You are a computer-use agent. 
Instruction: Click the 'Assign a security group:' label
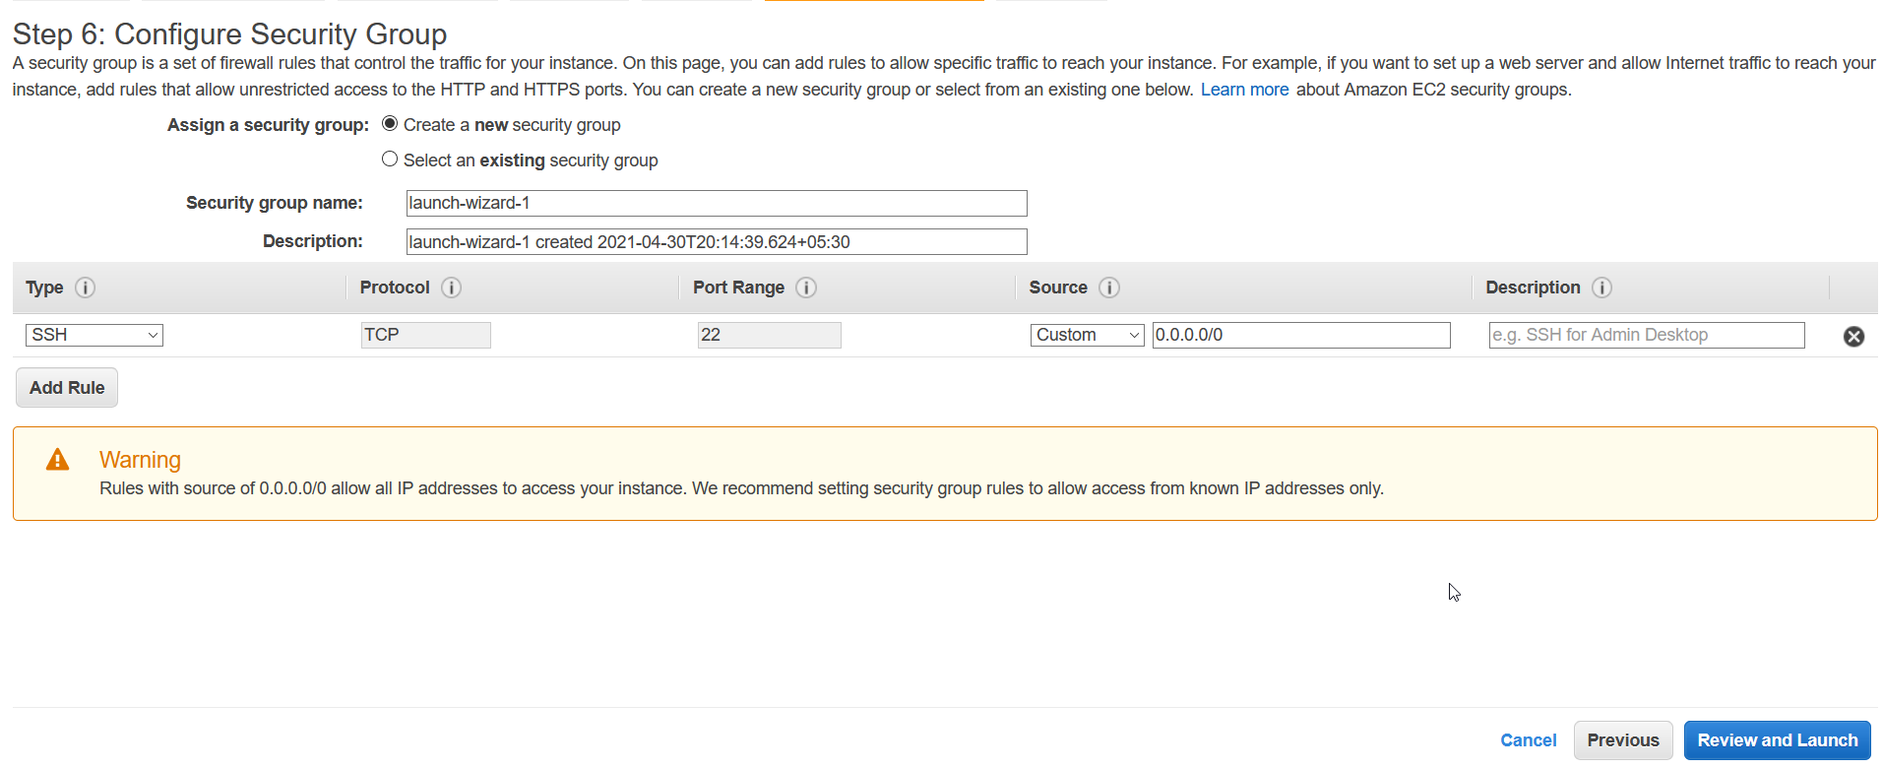tap(268, 125)
